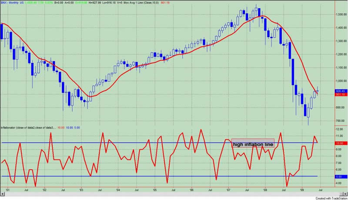Click the $INX - Monthly symbol label
The width and height of the screenshot is (348, 200).
(12, 3)
